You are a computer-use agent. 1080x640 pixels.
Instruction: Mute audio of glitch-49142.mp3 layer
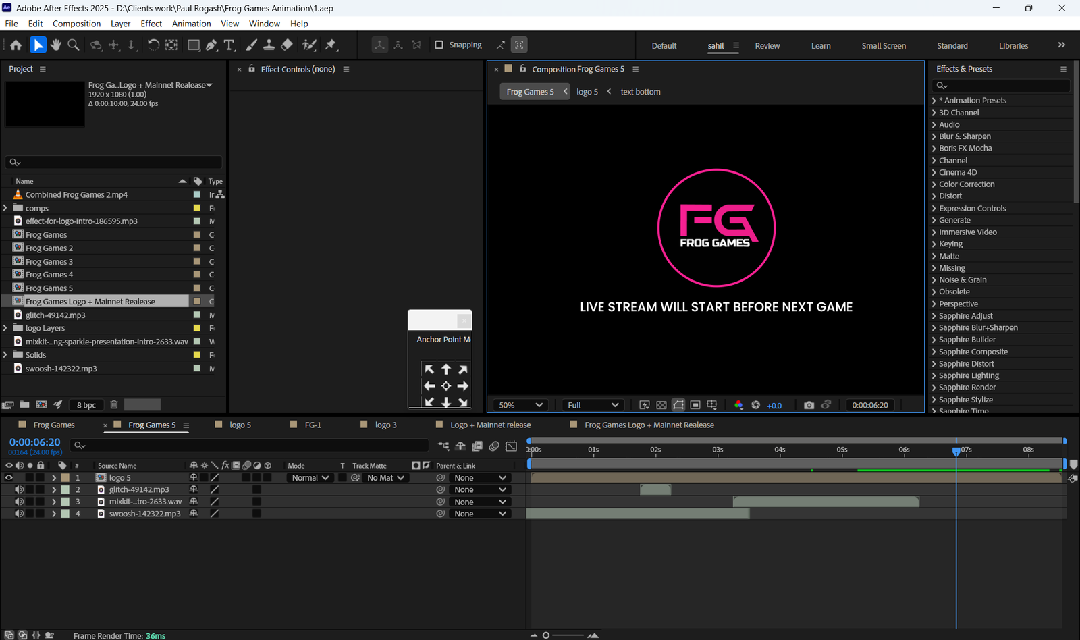20,489
